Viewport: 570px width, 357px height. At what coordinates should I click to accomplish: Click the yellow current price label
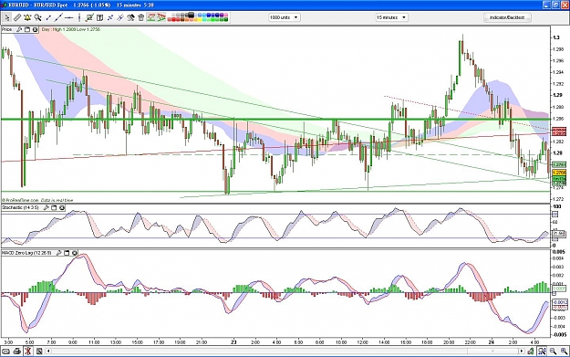[x=559, y=173]
